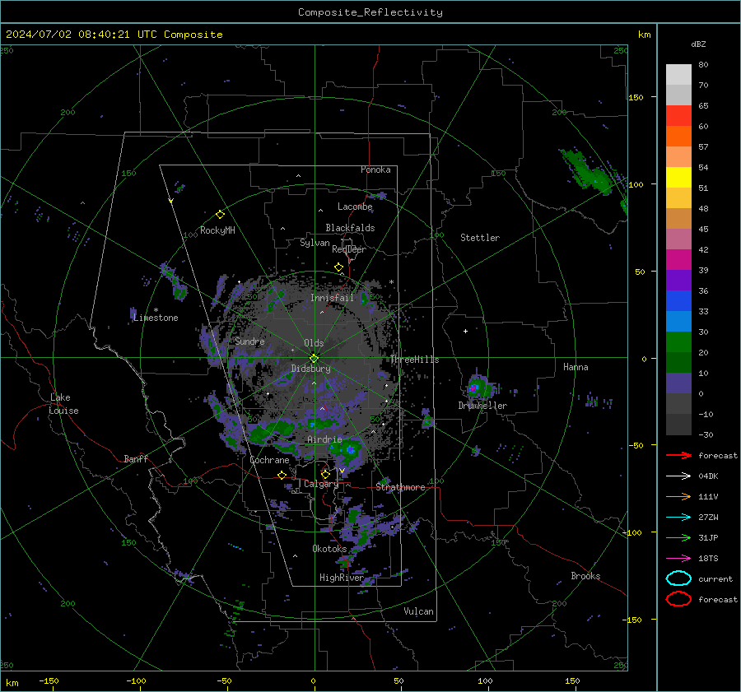Viewport: 741px width, 692px height.
Task: Click the Lake Louise label
Action: point(63,404)
